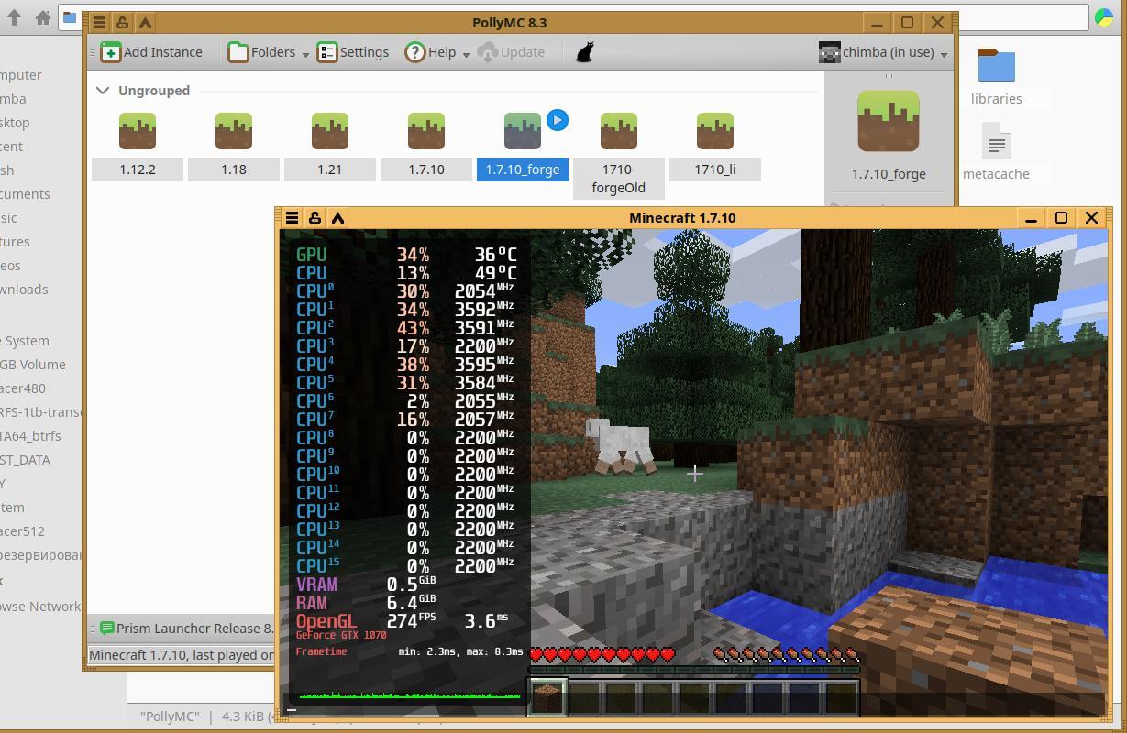Viewport: 1127px width, 733px height.
Task: Expand the Help dropdown arrow
Action: pyautogui.click(x=466, y=54)
